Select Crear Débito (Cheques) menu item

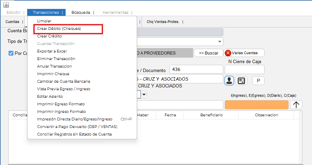pyautogui.click(x=59, y=29)
